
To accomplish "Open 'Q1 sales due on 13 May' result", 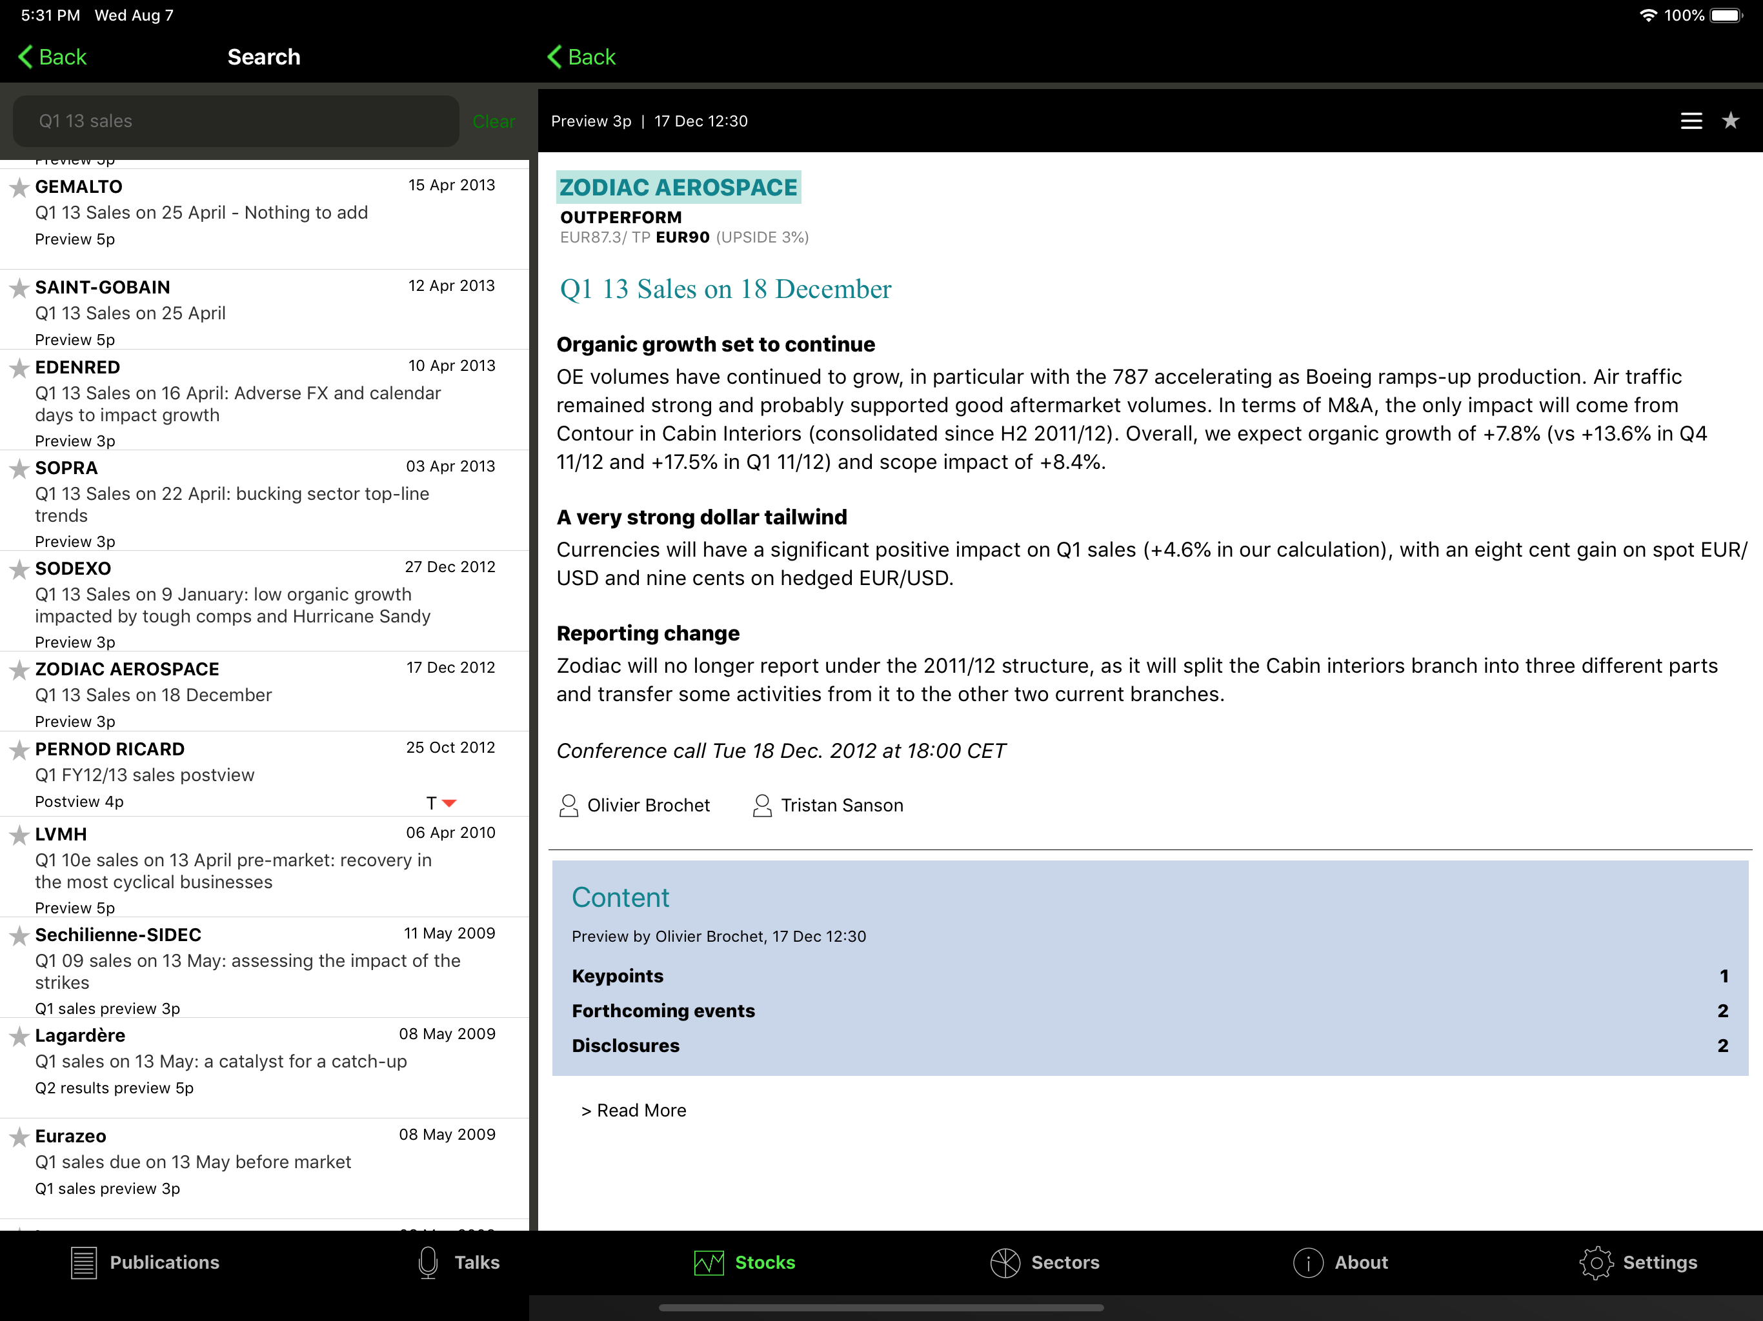I will pyautogui.click(x=265, y=1168).
